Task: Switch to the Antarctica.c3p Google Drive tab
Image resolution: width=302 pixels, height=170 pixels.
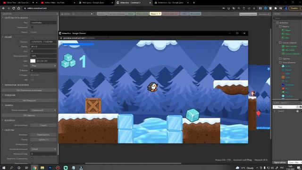Action: pyautogui.click(x=171, y=3)
